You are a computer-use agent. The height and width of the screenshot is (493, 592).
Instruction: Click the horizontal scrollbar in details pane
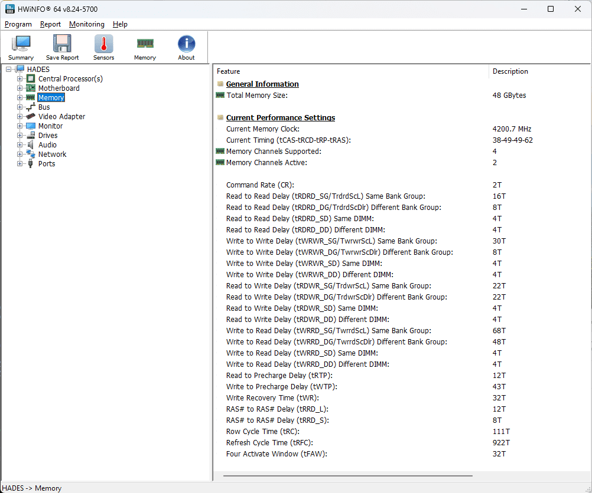tap(348, 476)
